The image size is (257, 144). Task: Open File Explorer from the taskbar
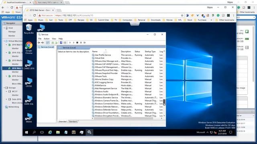(x=58, y=132)
